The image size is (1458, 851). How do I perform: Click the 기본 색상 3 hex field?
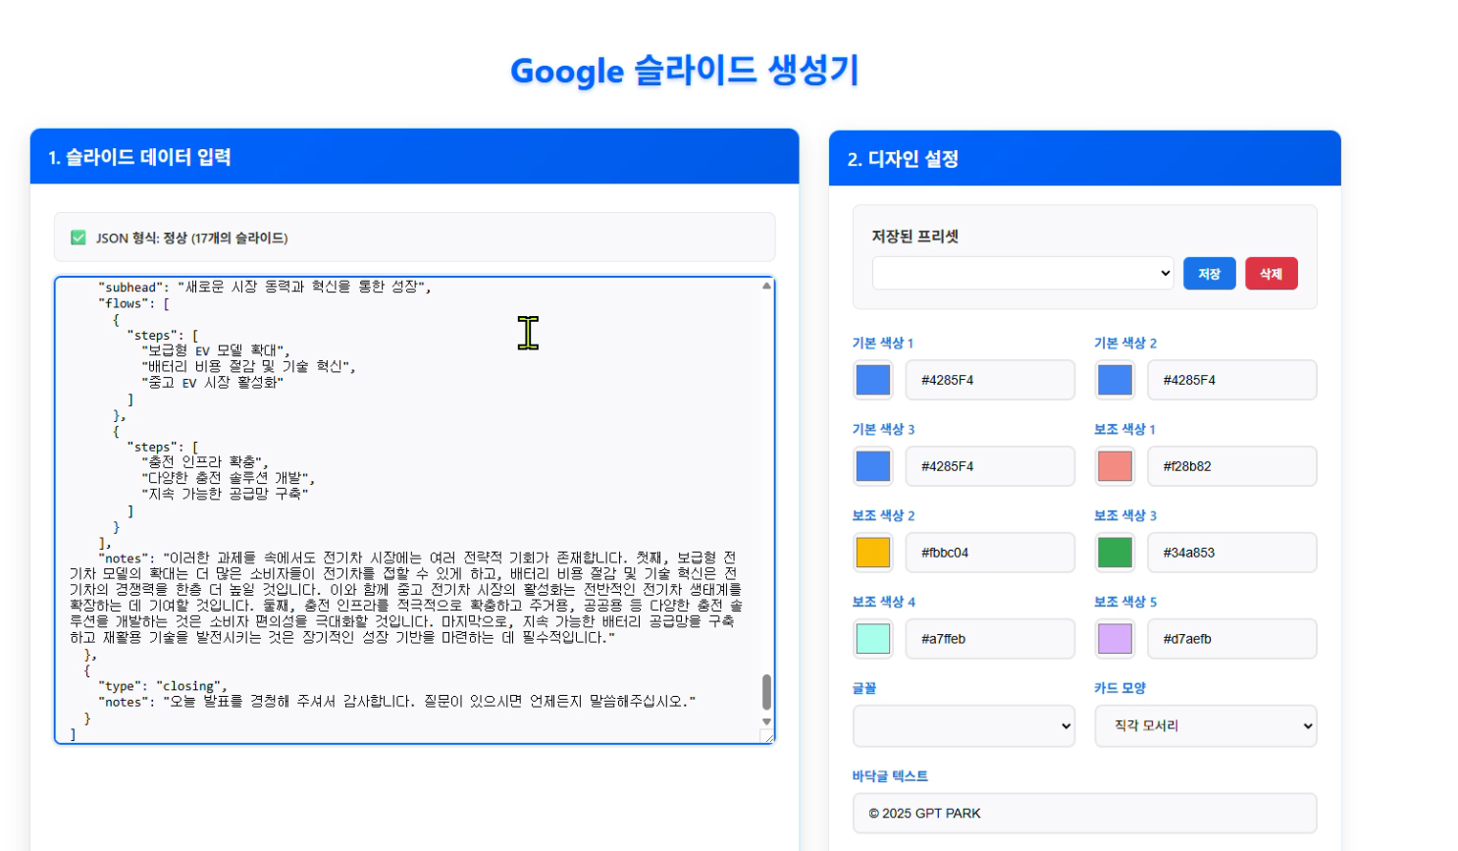click(990, 466)
